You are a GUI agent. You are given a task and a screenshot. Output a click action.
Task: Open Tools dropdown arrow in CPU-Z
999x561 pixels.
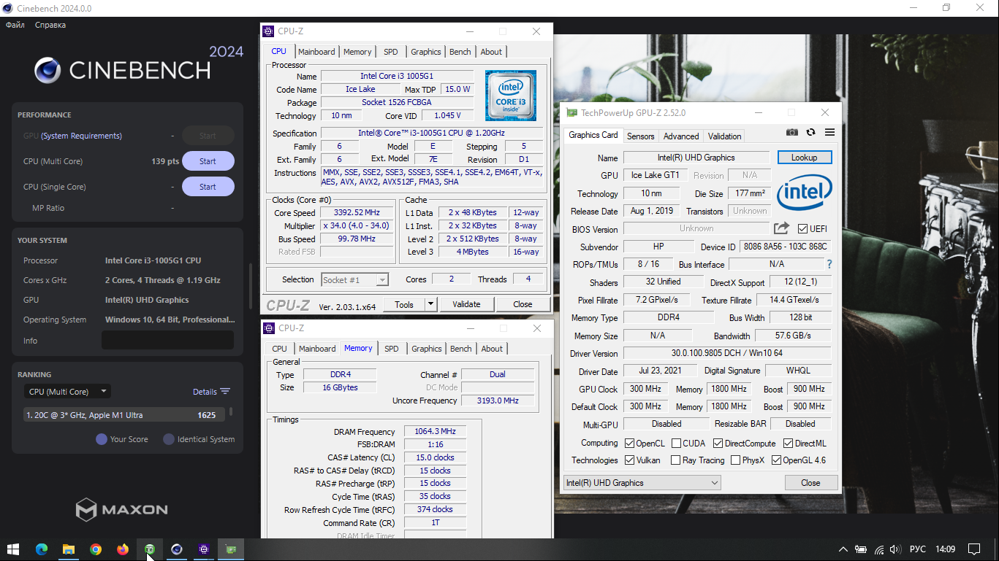click(x=430, y=304)
